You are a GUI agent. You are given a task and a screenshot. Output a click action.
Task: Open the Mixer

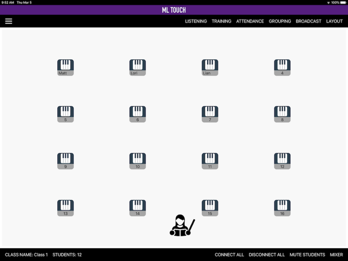[336, 255]
